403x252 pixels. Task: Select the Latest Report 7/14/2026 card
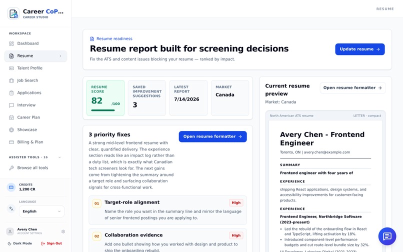tap(188, 98)
